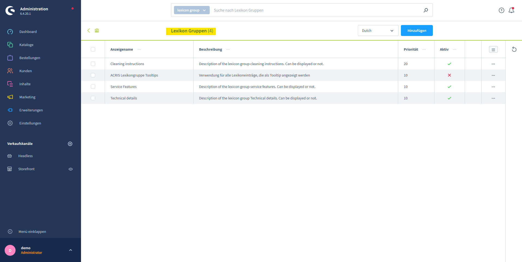
Task: Add a new sales channel plus icon
Action: [70, 144]
